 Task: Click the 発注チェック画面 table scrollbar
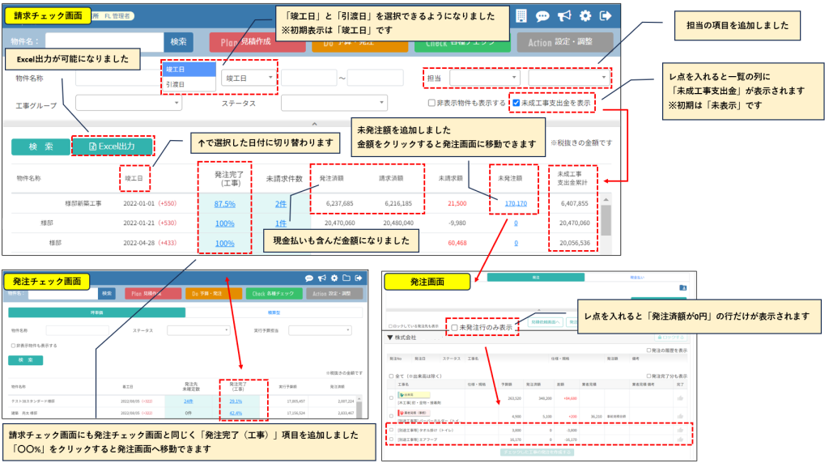(359, 409)
